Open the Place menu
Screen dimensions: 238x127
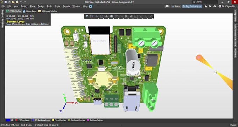click(x=33, y=6)
